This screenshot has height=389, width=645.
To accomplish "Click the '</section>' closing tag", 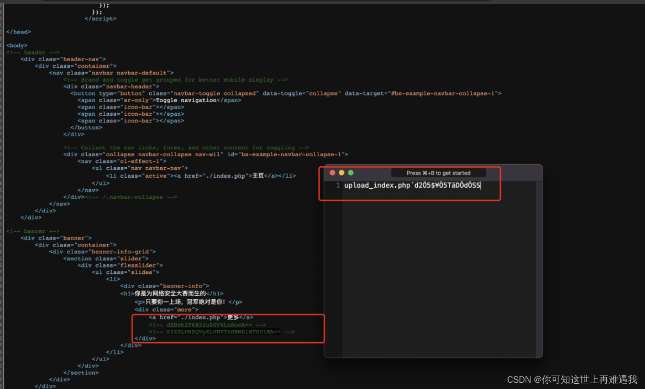I will click(x=81, y=373).
